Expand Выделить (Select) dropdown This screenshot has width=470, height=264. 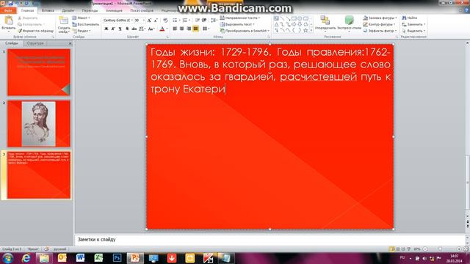[x=413, y=31]
